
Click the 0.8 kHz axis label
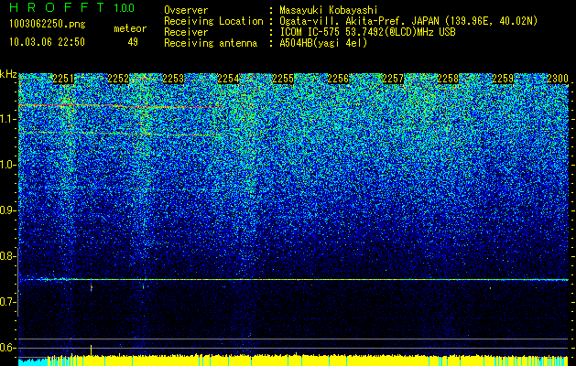coord(8,256)
